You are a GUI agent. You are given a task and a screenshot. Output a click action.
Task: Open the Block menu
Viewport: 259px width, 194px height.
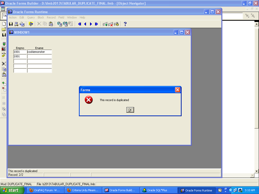pos(41,17)
